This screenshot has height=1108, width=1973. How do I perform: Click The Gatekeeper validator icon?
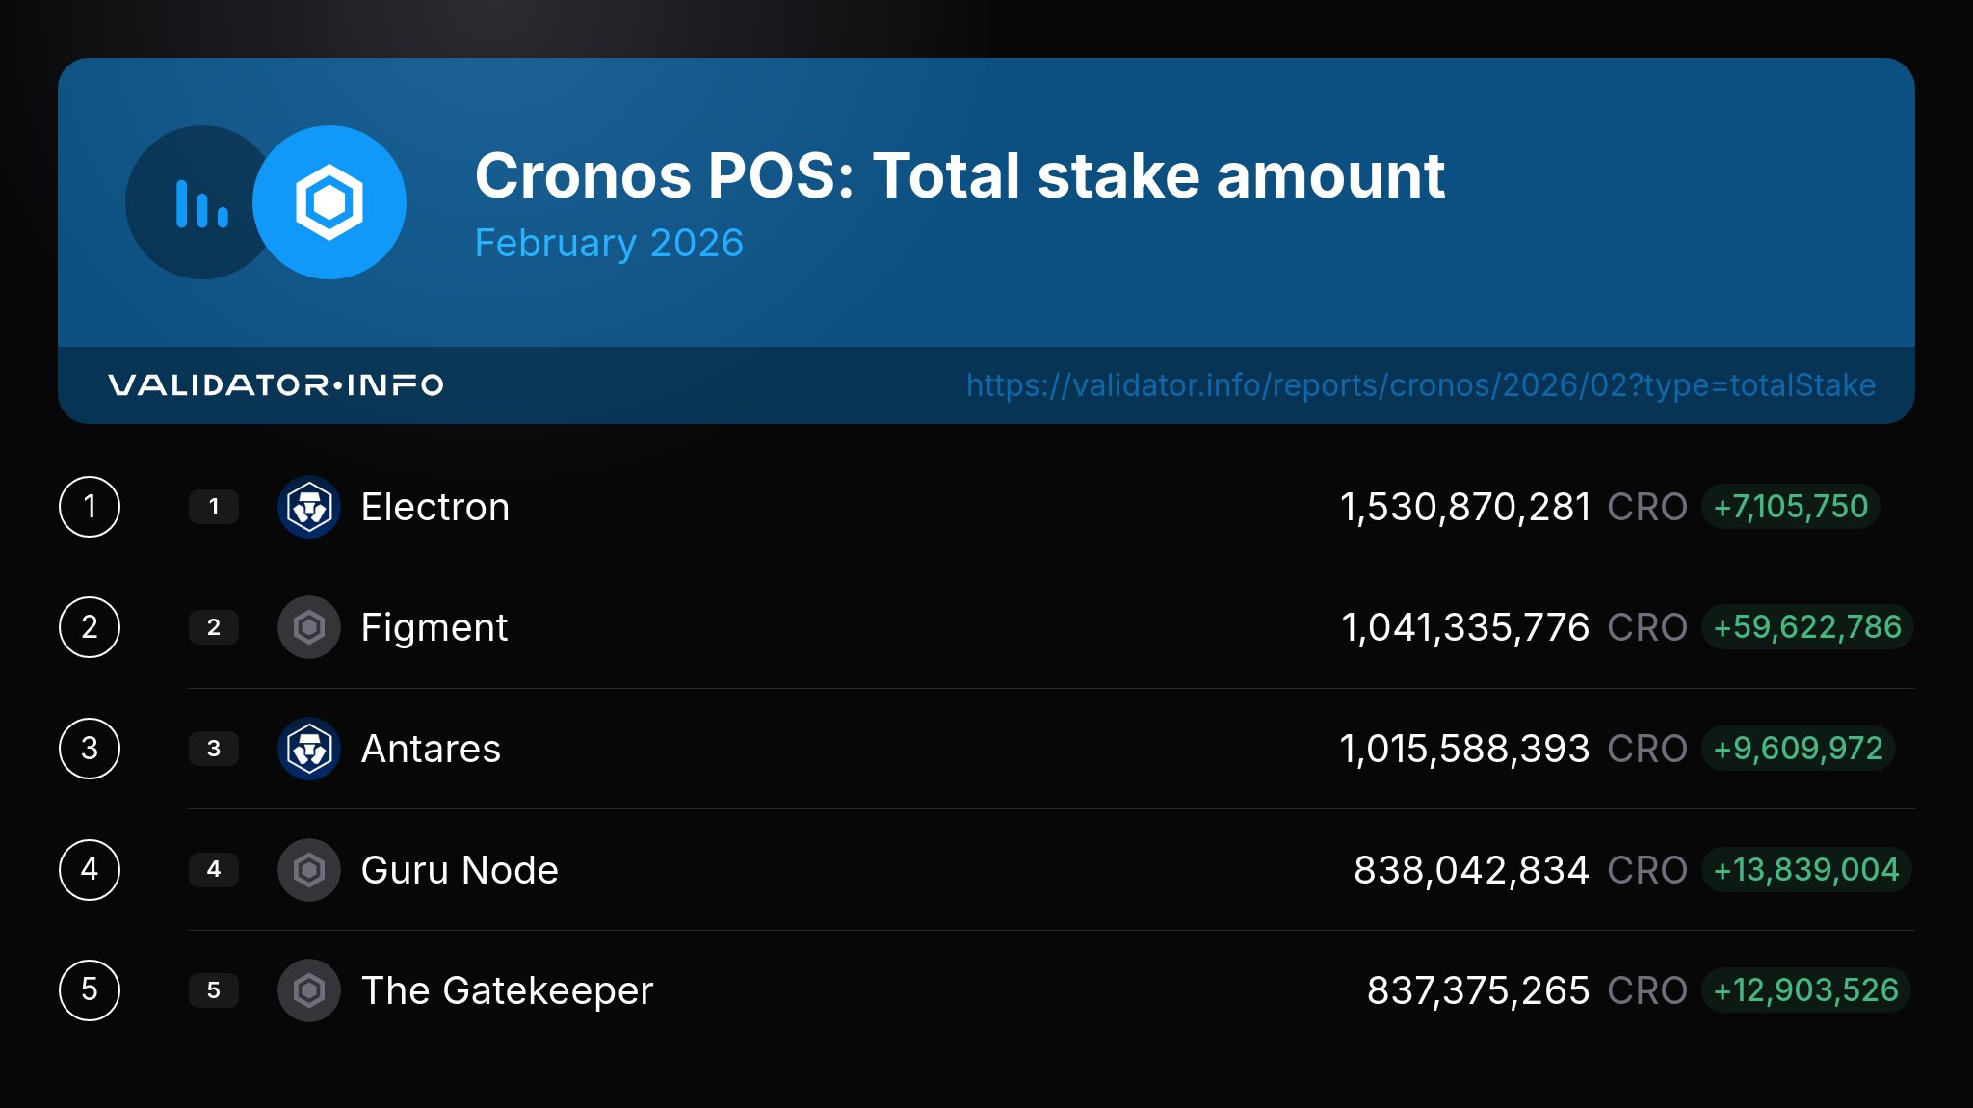pyautogui.click(x=309, y=990)
